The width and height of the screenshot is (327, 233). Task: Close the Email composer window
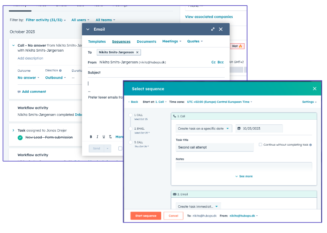[221, 29]
